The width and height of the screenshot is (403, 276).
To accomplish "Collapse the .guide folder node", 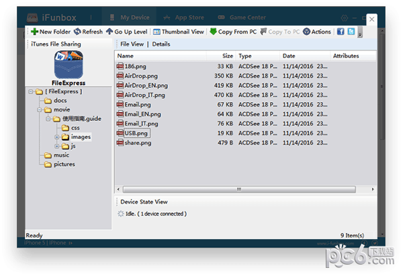I will point(48,119).
